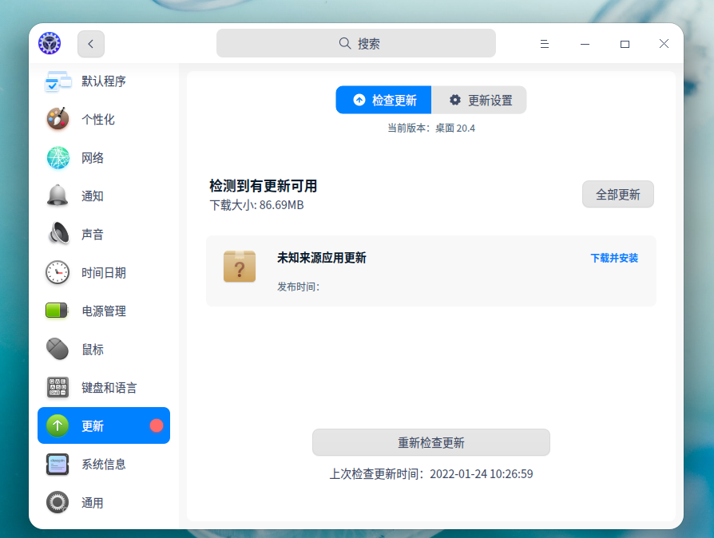Click the 搜索 search input field
The width and height of the screenshot is (714, 538).
(357, 42)
